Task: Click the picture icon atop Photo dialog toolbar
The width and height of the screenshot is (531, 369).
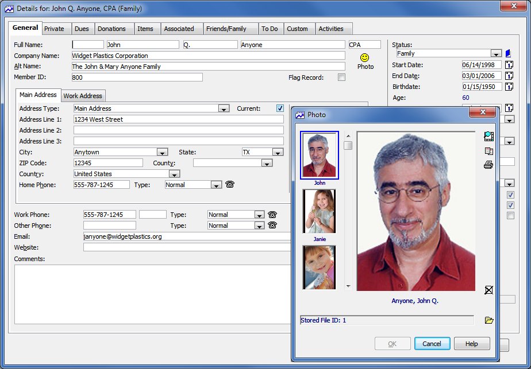Action: point(488,137)
